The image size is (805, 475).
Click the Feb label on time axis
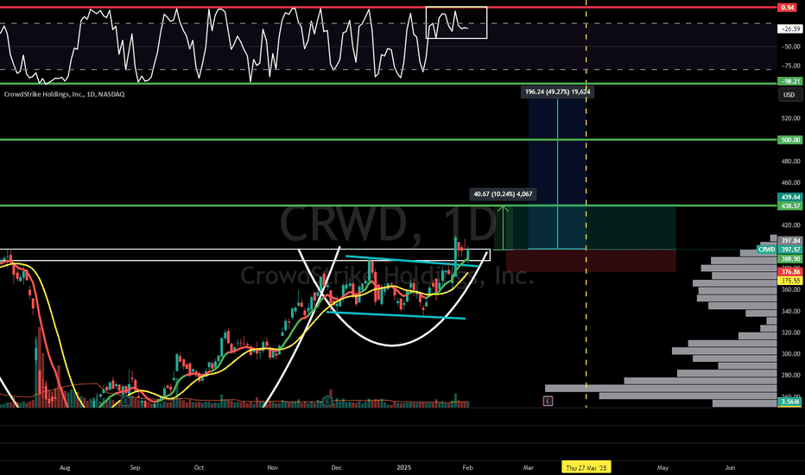[x=467, y=468]
